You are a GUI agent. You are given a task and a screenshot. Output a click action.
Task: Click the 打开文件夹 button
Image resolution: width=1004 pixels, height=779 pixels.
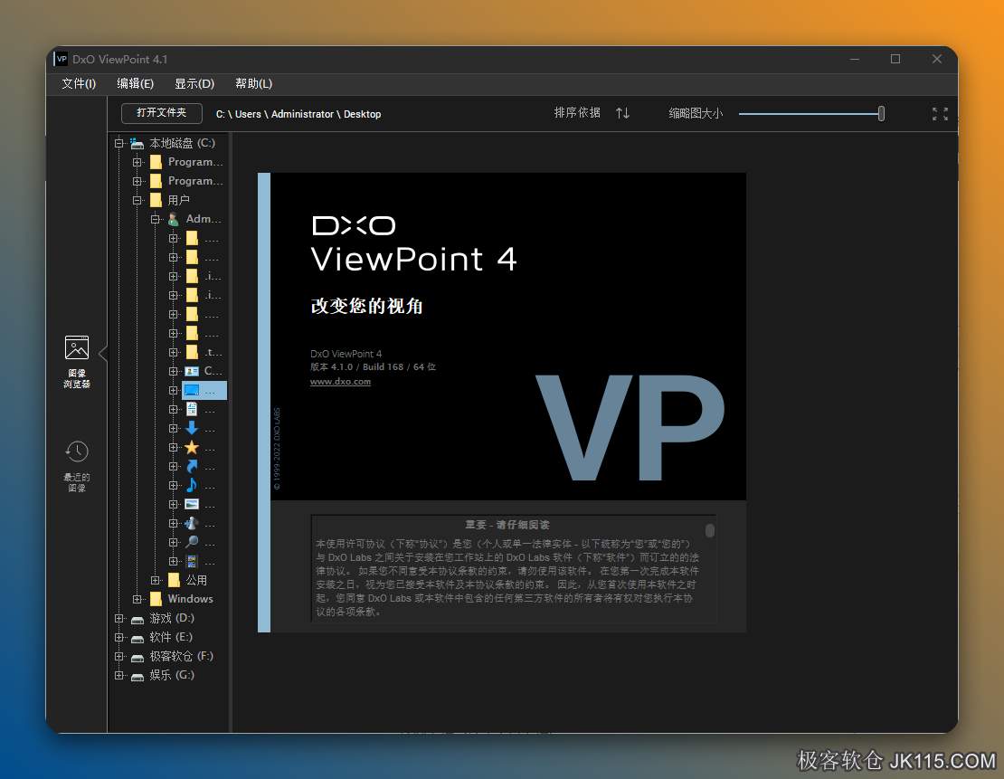click(x=161, y=113)
